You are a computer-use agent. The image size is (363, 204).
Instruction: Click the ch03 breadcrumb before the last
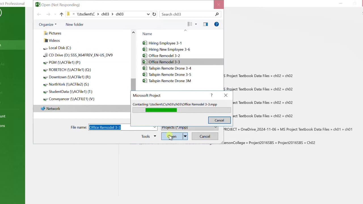point(105,14)
